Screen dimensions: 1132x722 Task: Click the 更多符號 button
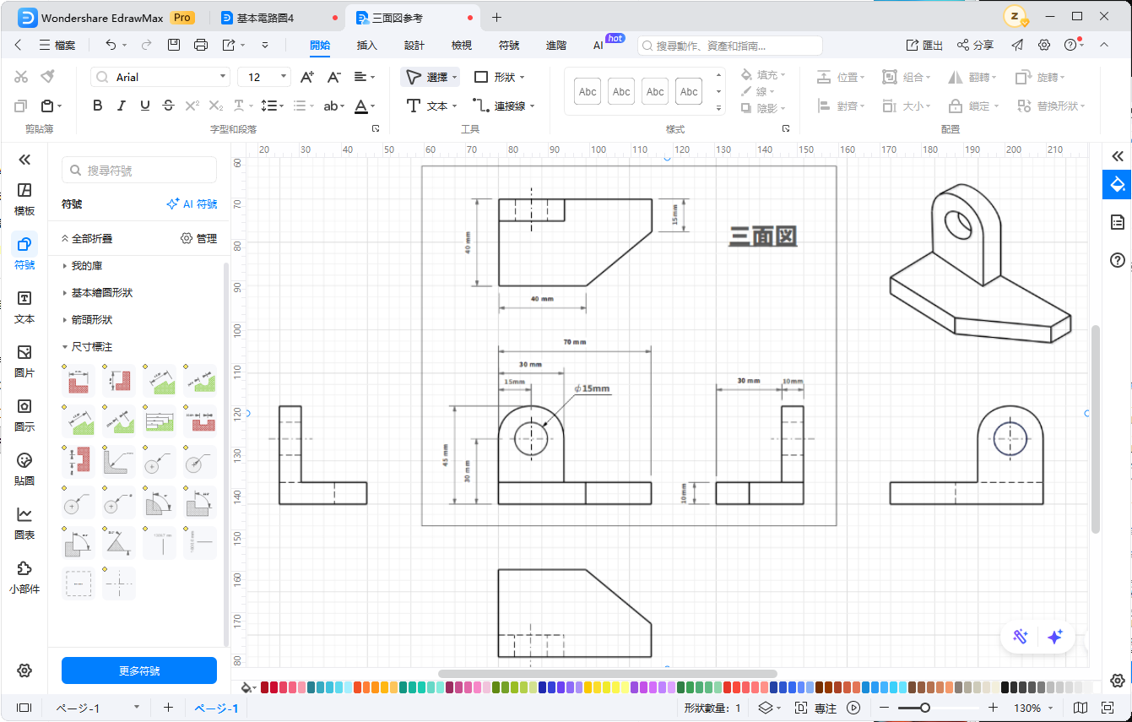(x=139, y=670)
